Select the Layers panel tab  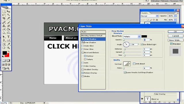point(145,13)
